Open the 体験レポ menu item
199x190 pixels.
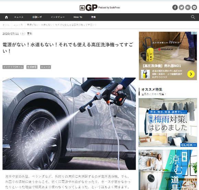point(37,17)
